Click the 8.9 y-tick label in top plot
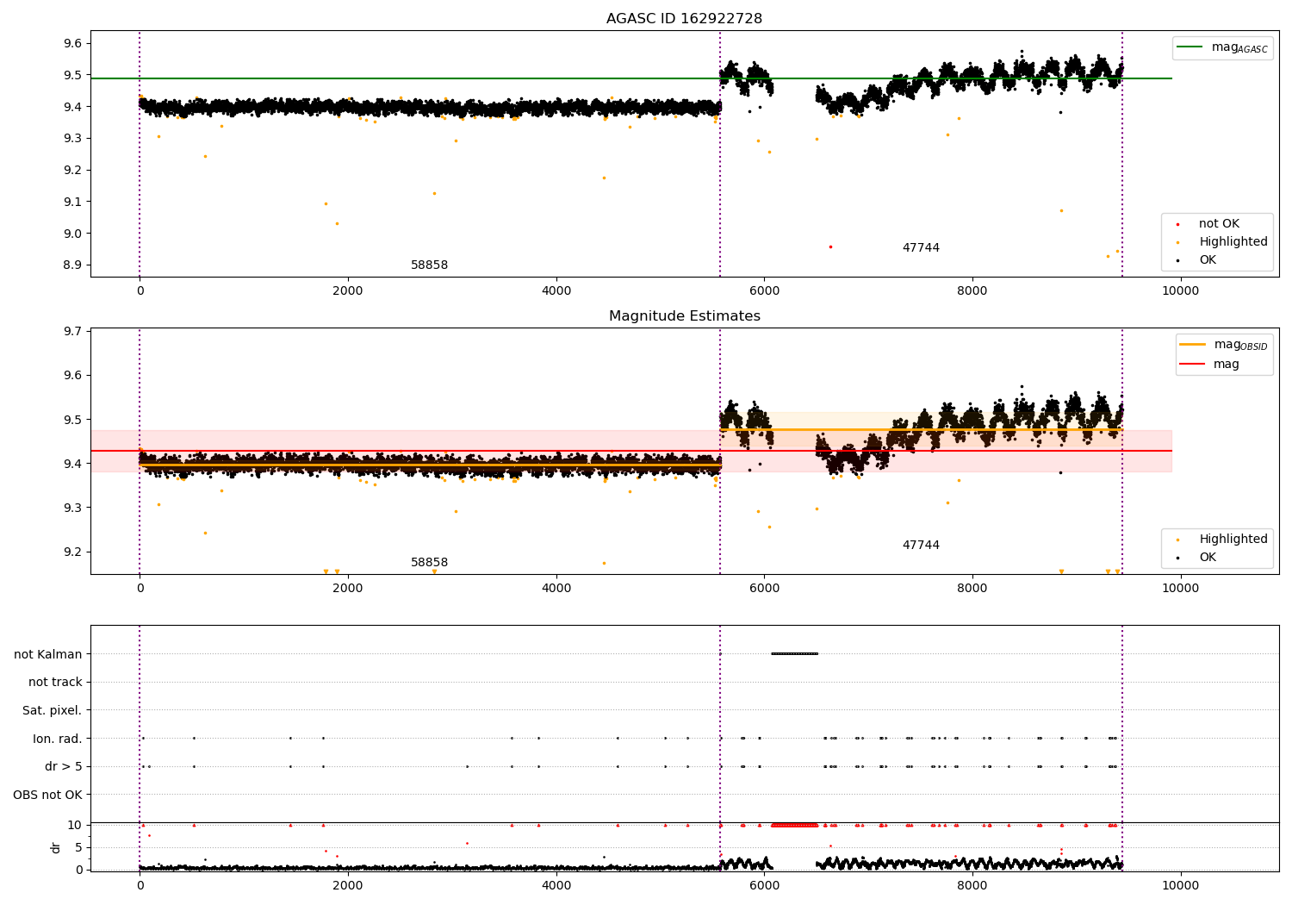Image resolution: width=1292 pixels, height=905 pixels. tap(73, 265)
